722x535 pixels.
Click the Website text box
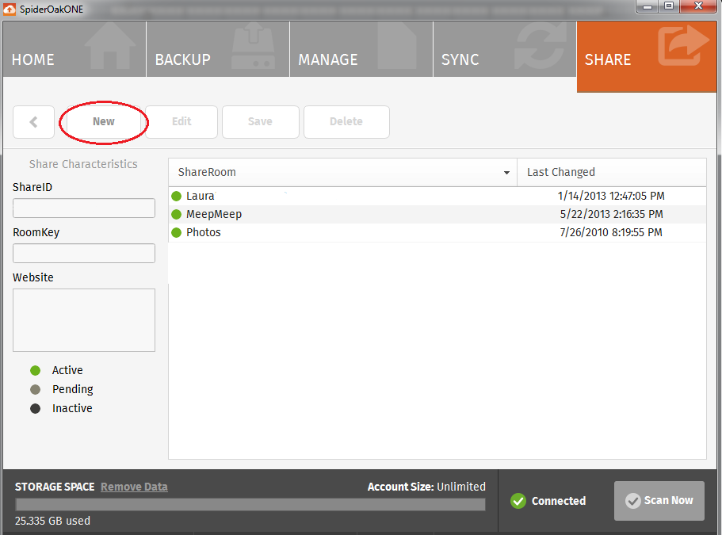click(x=84, y=320)
